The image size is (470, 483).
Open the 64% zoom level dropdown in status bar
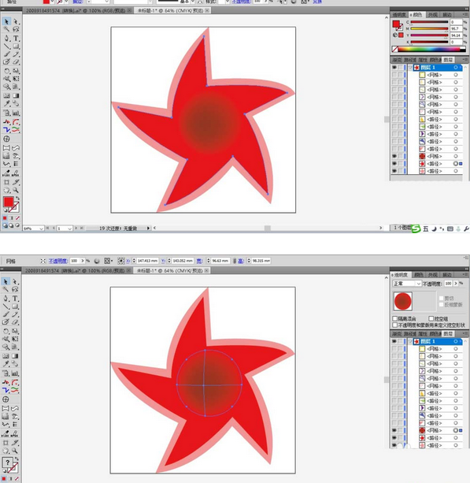coord(33,228)
